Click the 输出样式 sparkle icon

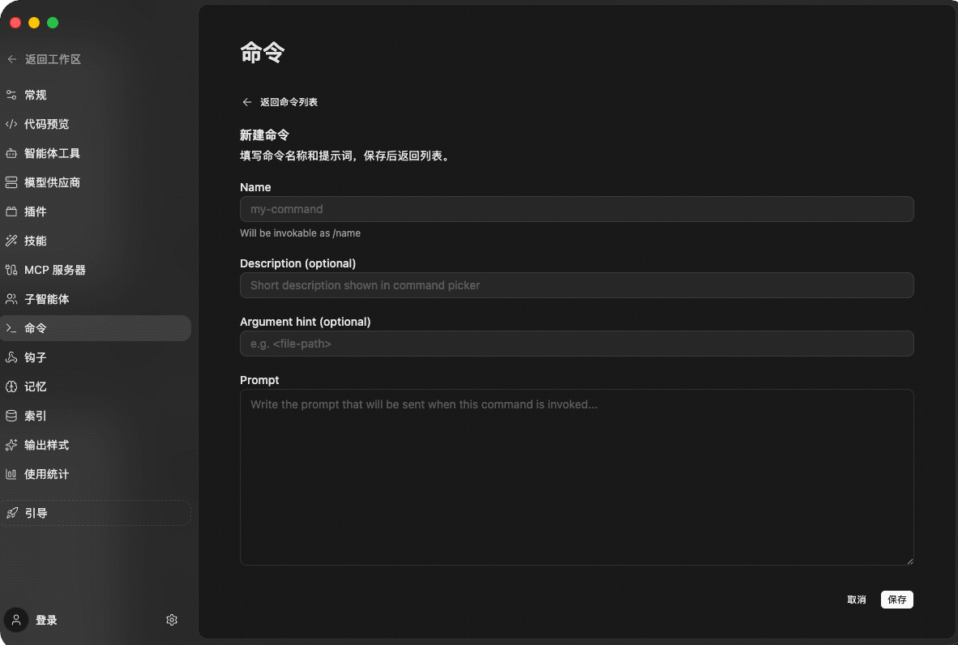pos(11,445)
